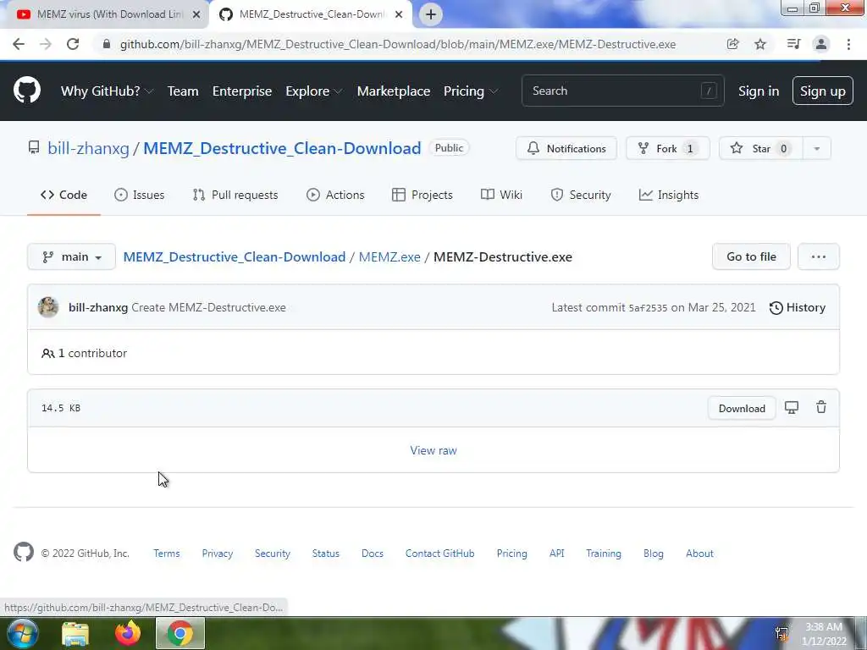Close the MEMZ virus YouTube tab
The height and width of the screenshot is (650, 867).
(x=196, y=14)
